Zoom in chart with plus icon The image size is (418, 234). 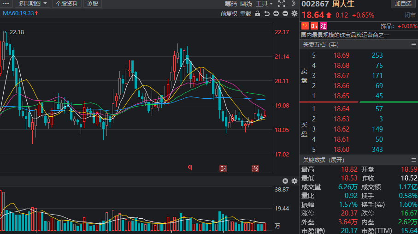pos(276,14)
